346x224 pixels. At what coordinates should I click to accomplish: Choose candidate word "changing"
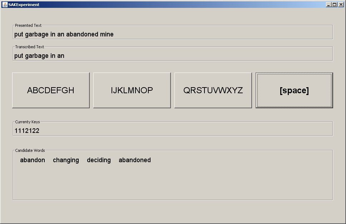66,160
